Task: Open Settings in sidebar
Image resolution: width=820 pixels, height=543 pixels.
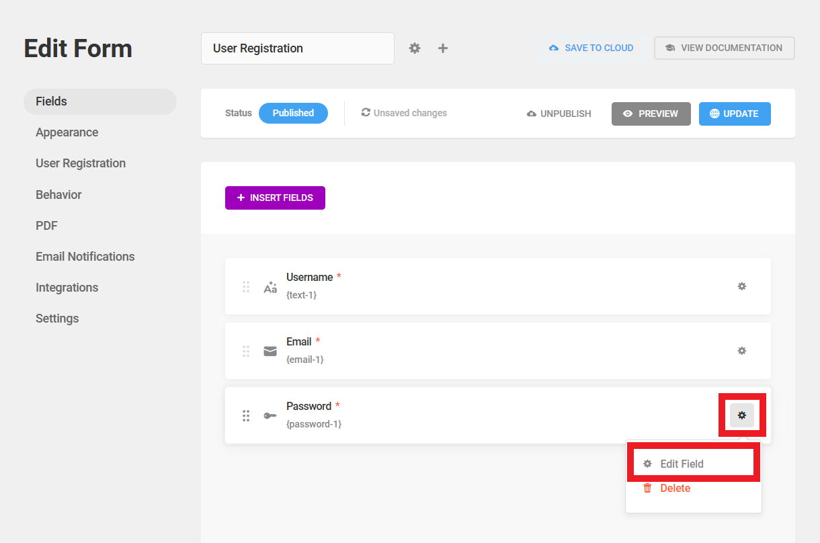Action: pos(57,319)
